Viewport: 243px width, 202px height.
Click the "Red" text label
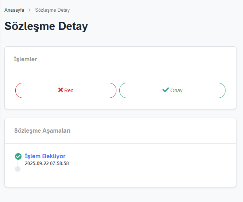point(69,90)
